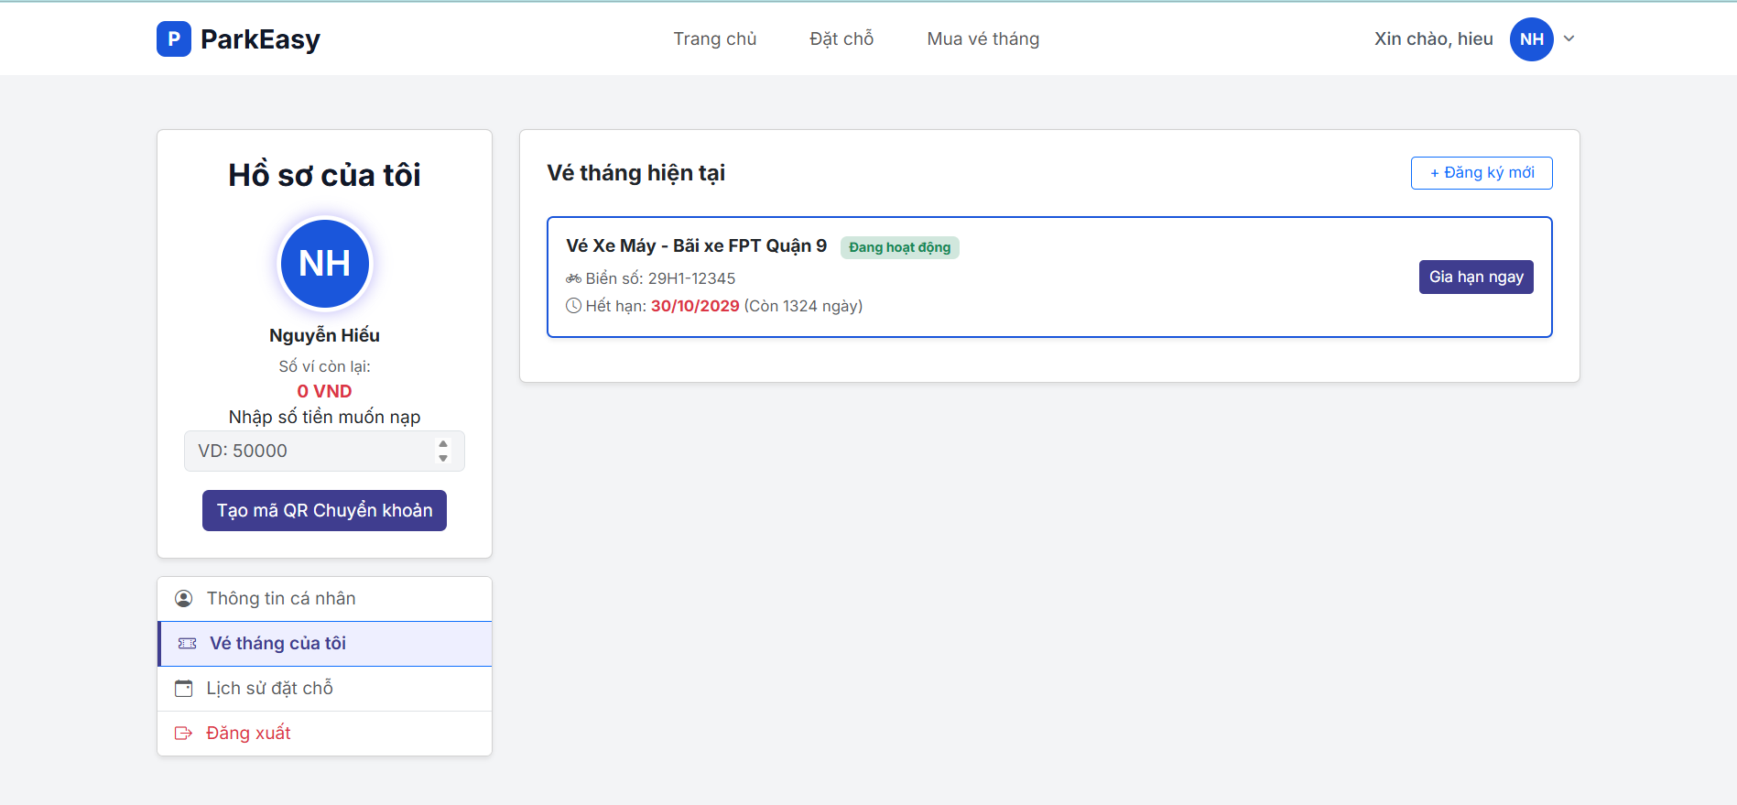Select the Đang hoạt động status badge

899,247
